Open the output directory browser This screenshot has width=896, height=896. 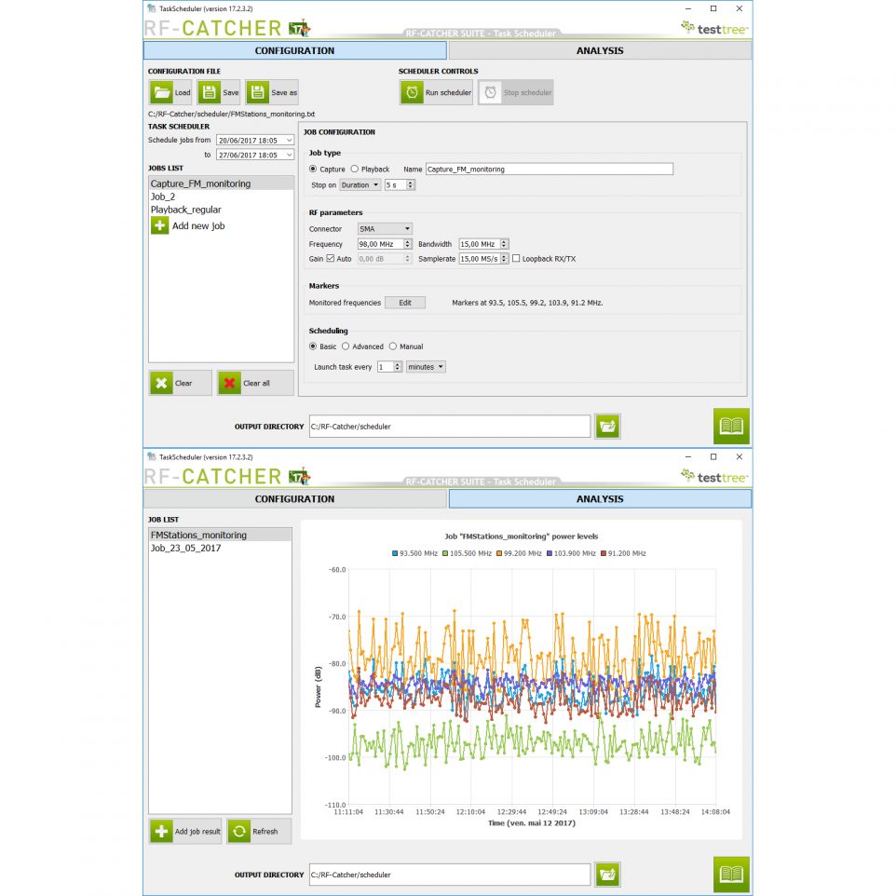click(607, 426)
